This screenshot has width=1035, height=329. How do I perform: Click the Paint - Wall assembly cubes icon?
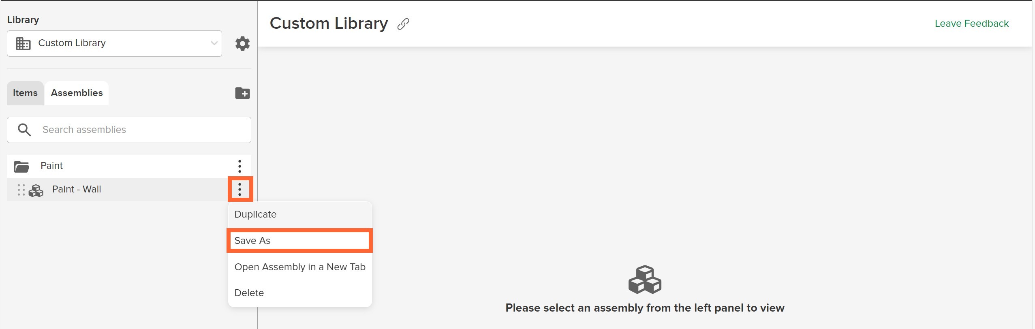(x=36, y=190)
